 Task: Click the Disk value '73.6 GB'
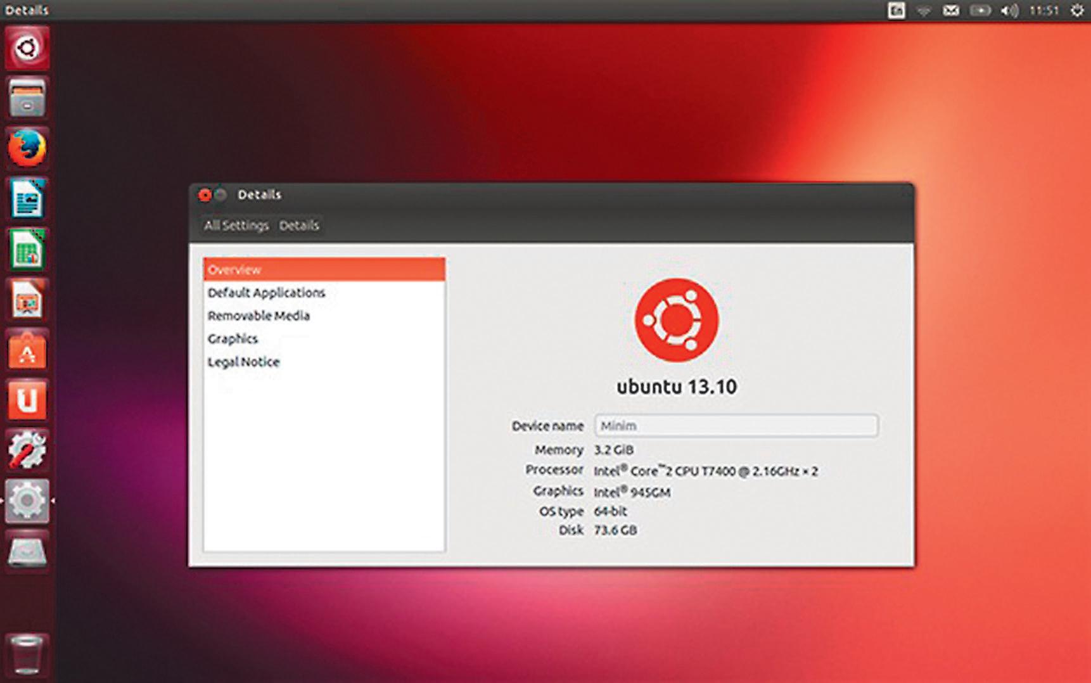[615, 530]
